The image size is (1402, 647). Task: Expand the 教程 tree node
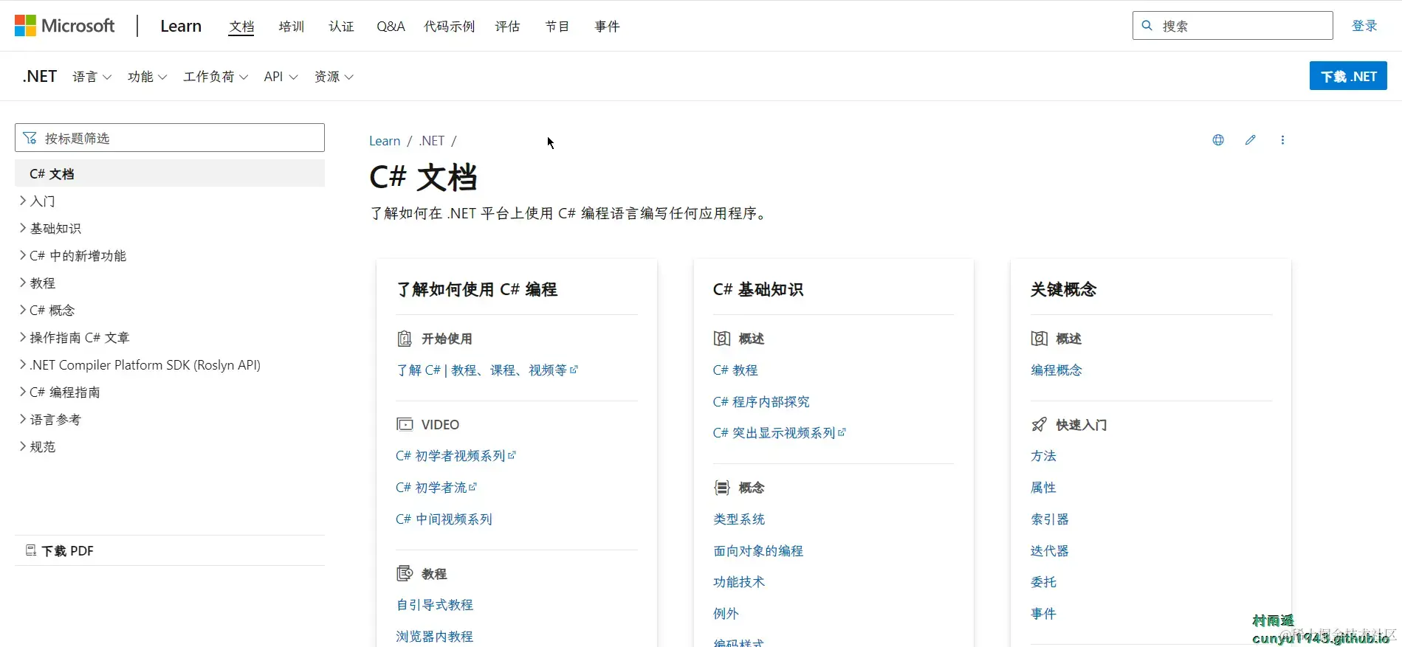coord(23,283)
